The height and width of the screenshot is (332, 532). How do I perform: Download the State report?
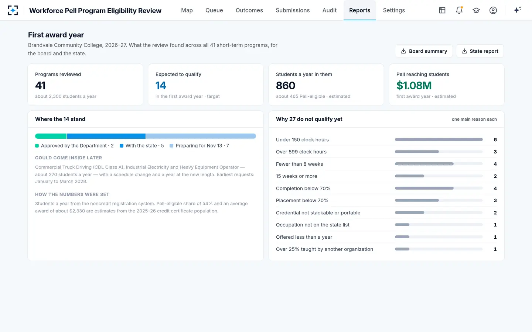[480, 51]
